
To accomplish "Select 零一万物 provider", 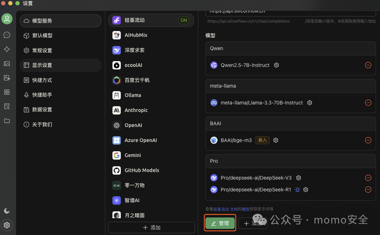I will pos(151,186).
